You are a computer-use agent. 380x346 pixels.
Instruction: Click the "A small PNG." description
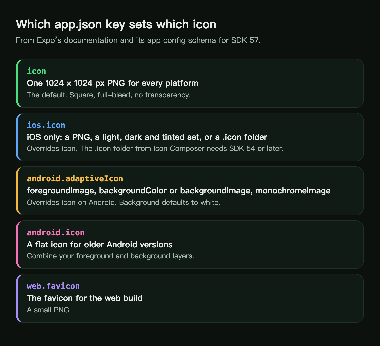49,310
